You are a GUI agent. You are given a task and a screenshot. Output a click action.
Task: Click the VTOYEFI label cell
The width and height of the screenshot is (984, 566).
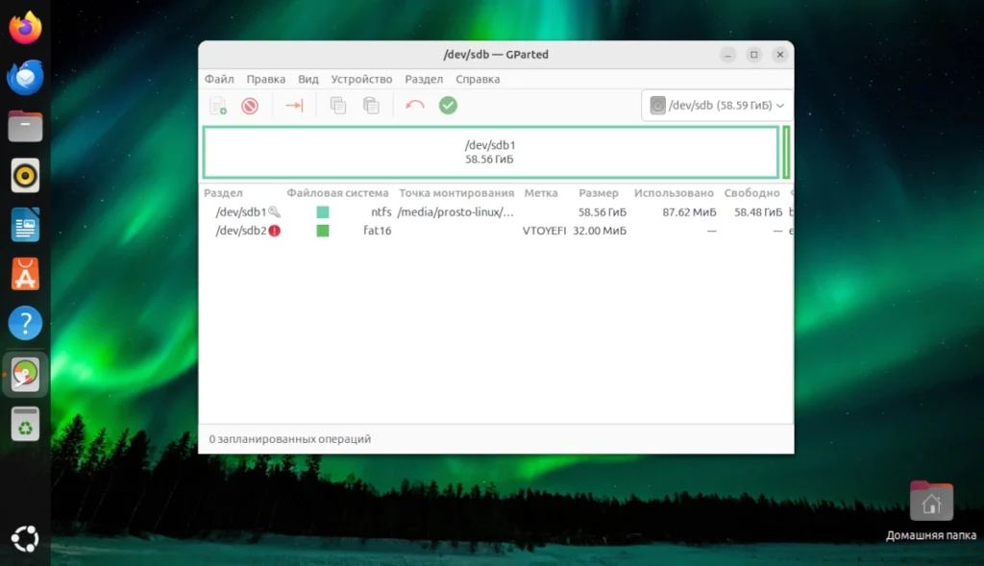[544, 231]
